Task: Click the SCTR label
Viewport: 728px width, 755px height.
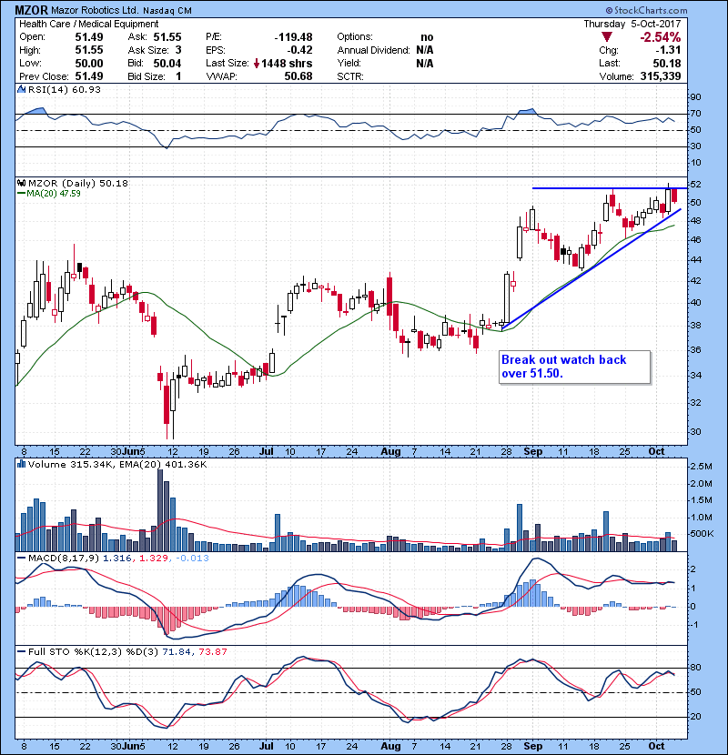Action: click(350, 76)
